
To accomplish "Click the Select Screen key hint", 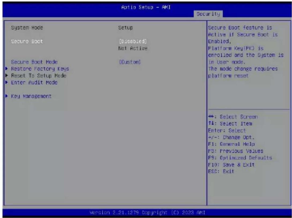I will (x=233, y=117).
